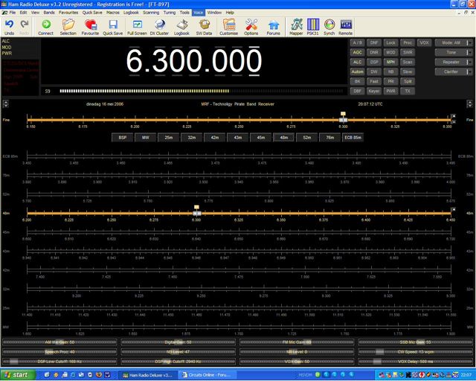The image size is (476, 381).
Task: Toggle the Lock button
Action: pyautogui.click(x=390, y=43)
